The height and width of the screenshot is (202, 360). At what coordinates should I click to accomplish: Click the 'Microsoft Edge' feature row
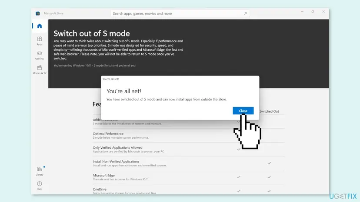[188, 177]
